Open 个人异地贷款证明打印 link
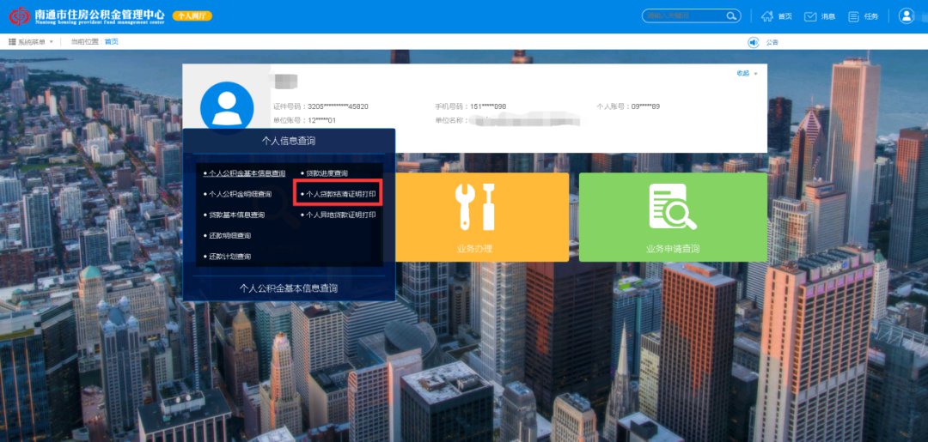Image resolution: width=928 pixels, height=442 pixels. tap(340, 215)
